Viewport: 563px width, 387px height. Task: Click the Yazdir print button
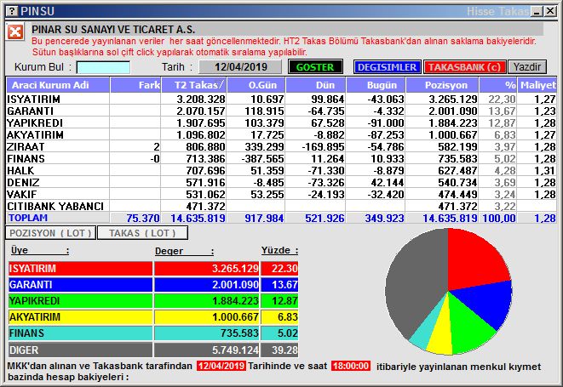(x=527, y=67)
